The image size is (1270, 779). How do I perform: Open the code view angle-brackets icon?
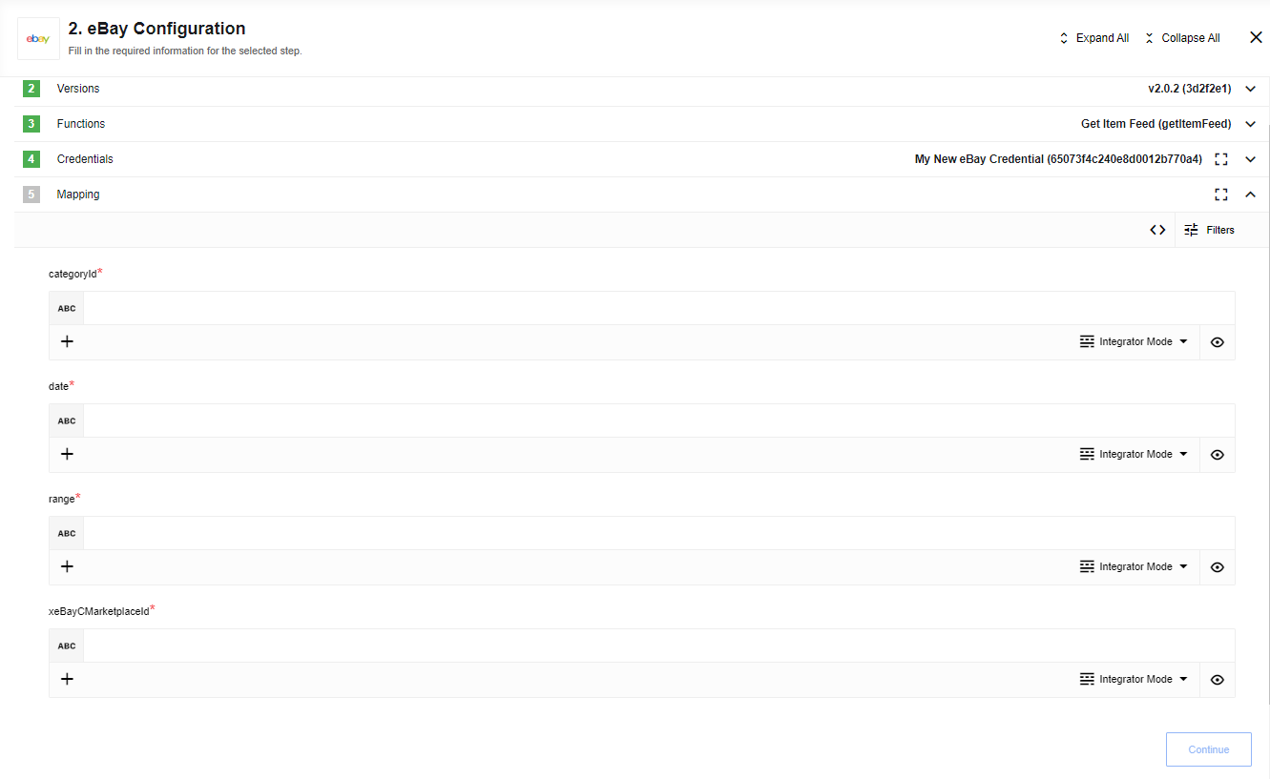point(1157,230)
